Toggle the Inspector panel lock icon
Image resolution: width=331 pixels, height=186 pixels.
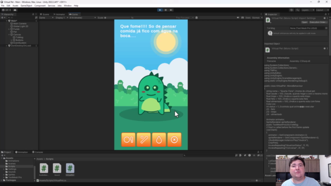tap(325, 14)
